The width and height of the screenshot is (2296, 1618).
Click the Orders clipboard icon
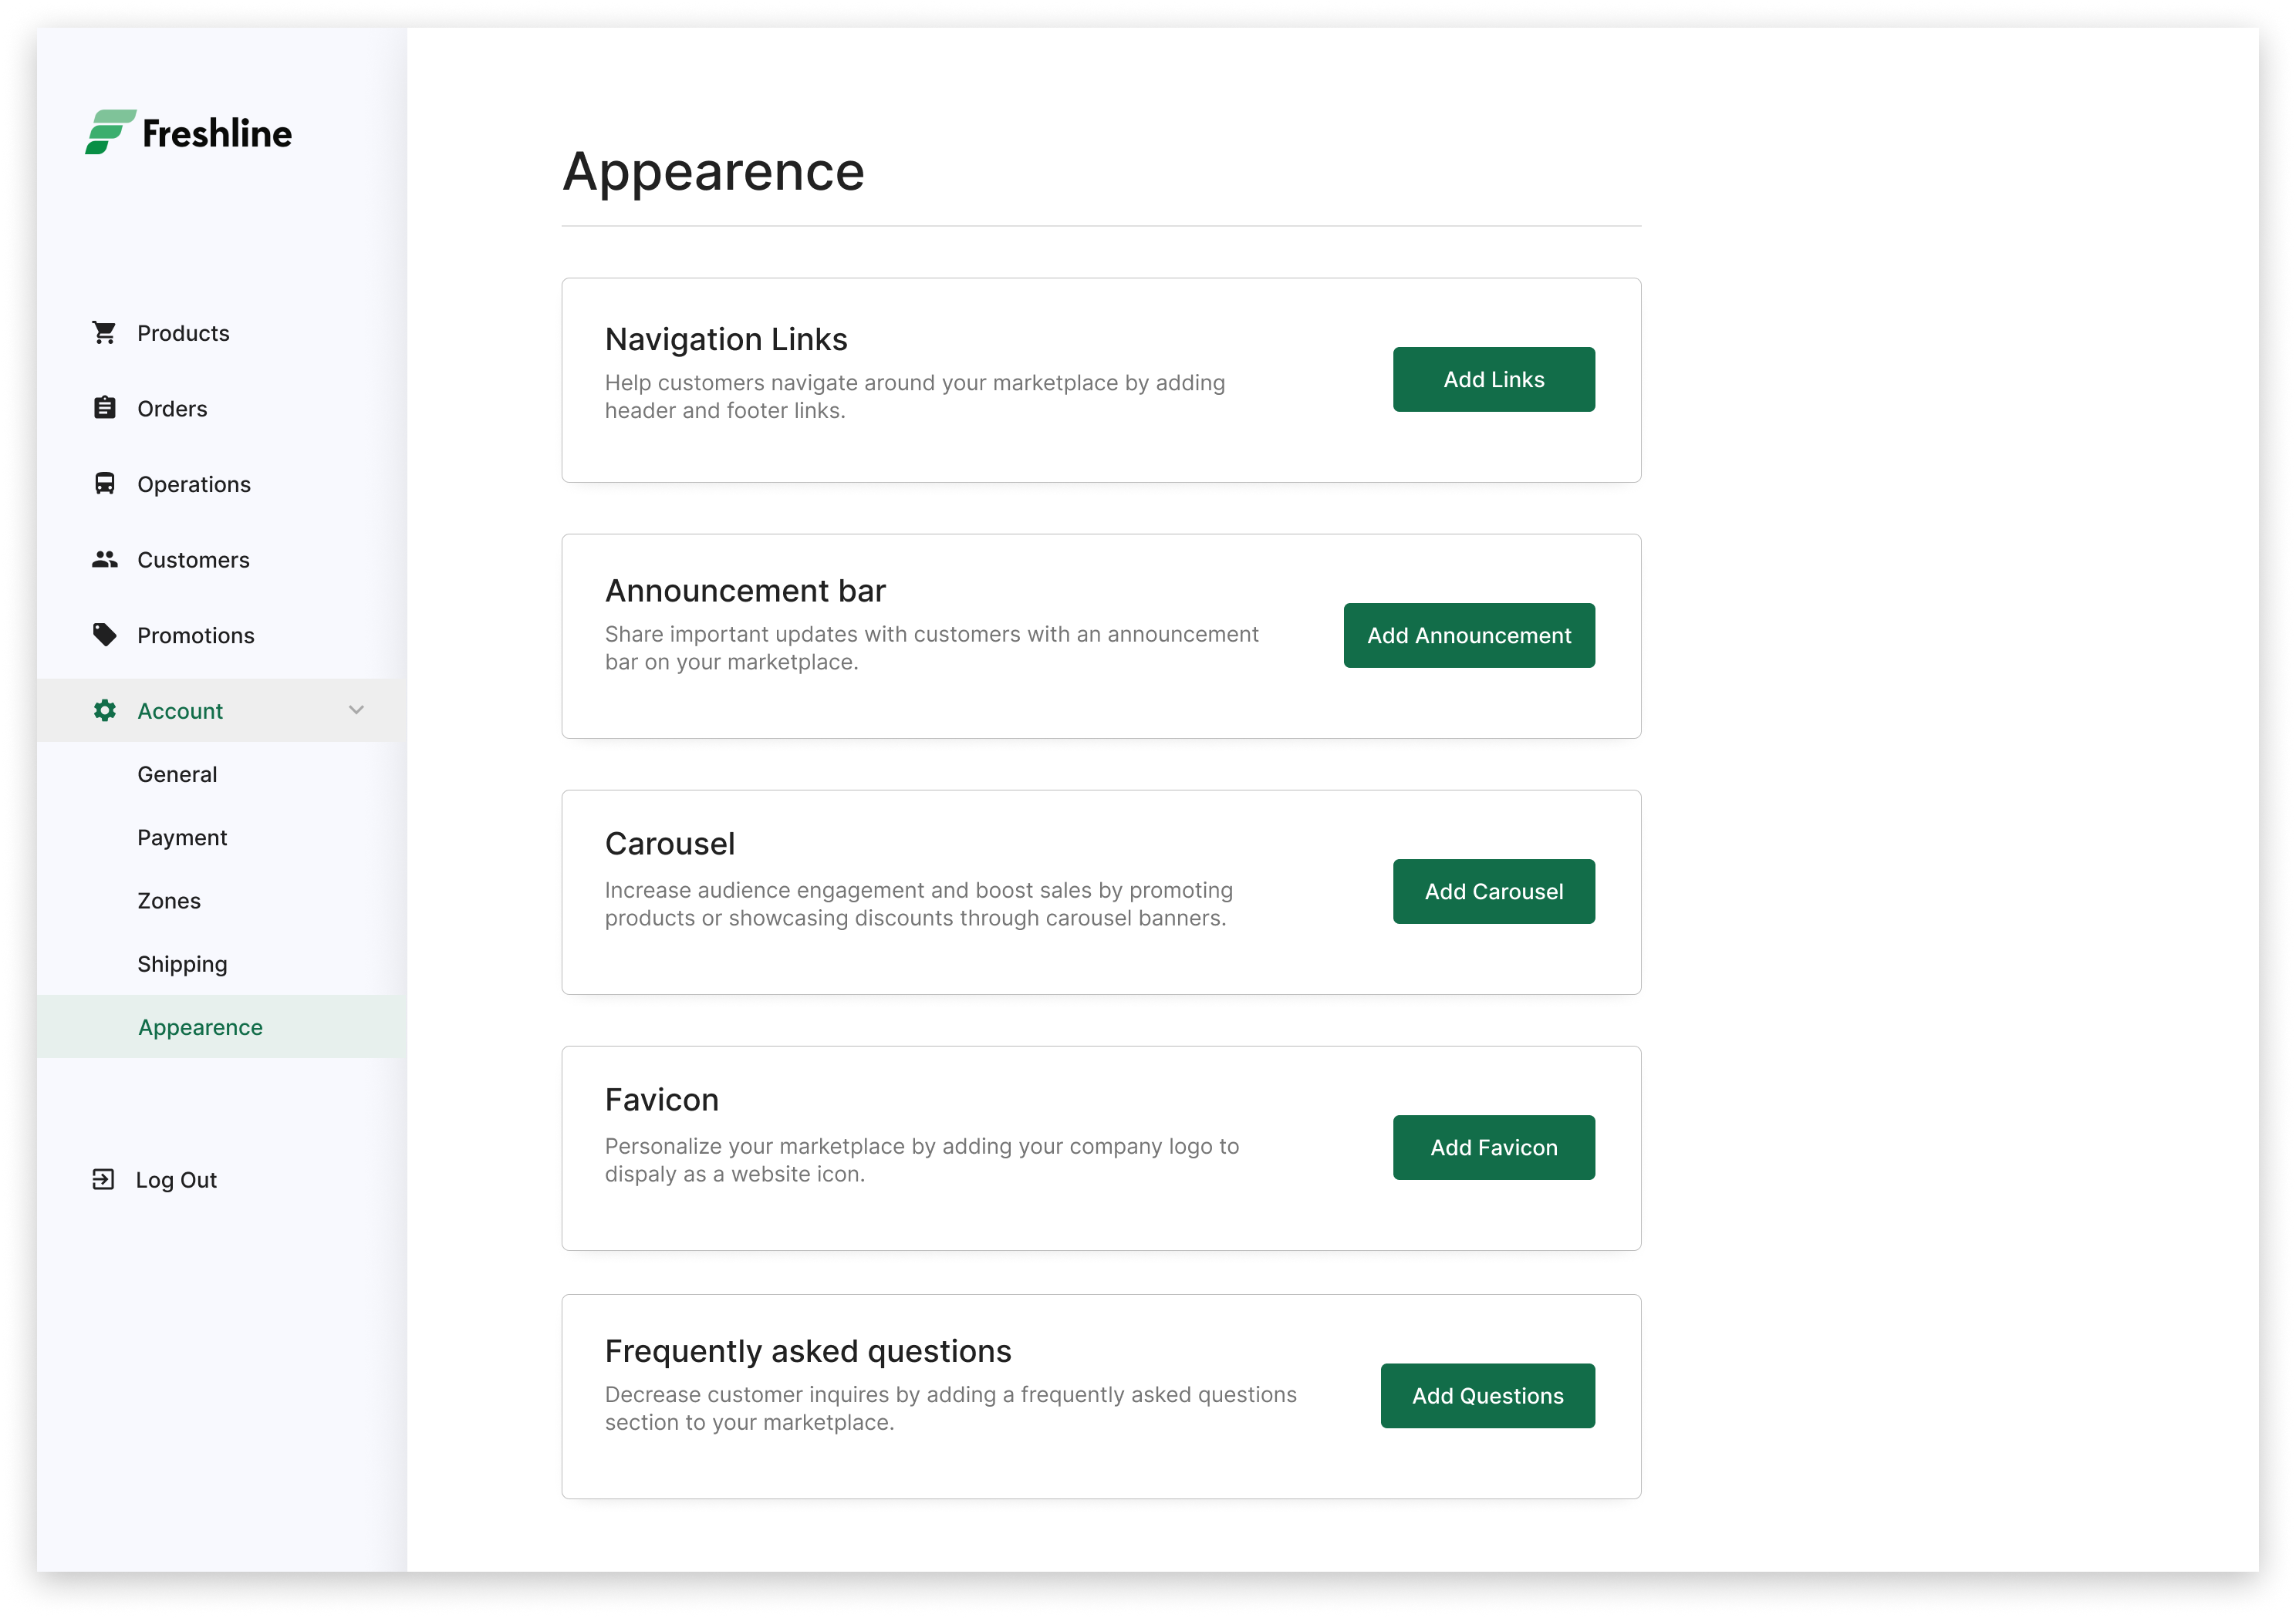pos(104,408)
